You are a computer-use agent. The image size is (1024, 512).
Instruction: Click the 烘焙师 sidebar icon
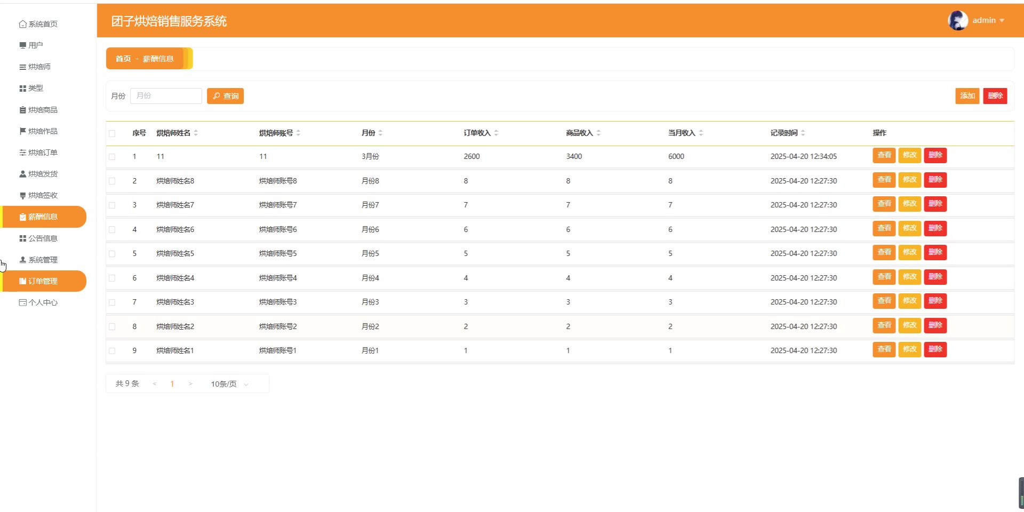point(22,67)
